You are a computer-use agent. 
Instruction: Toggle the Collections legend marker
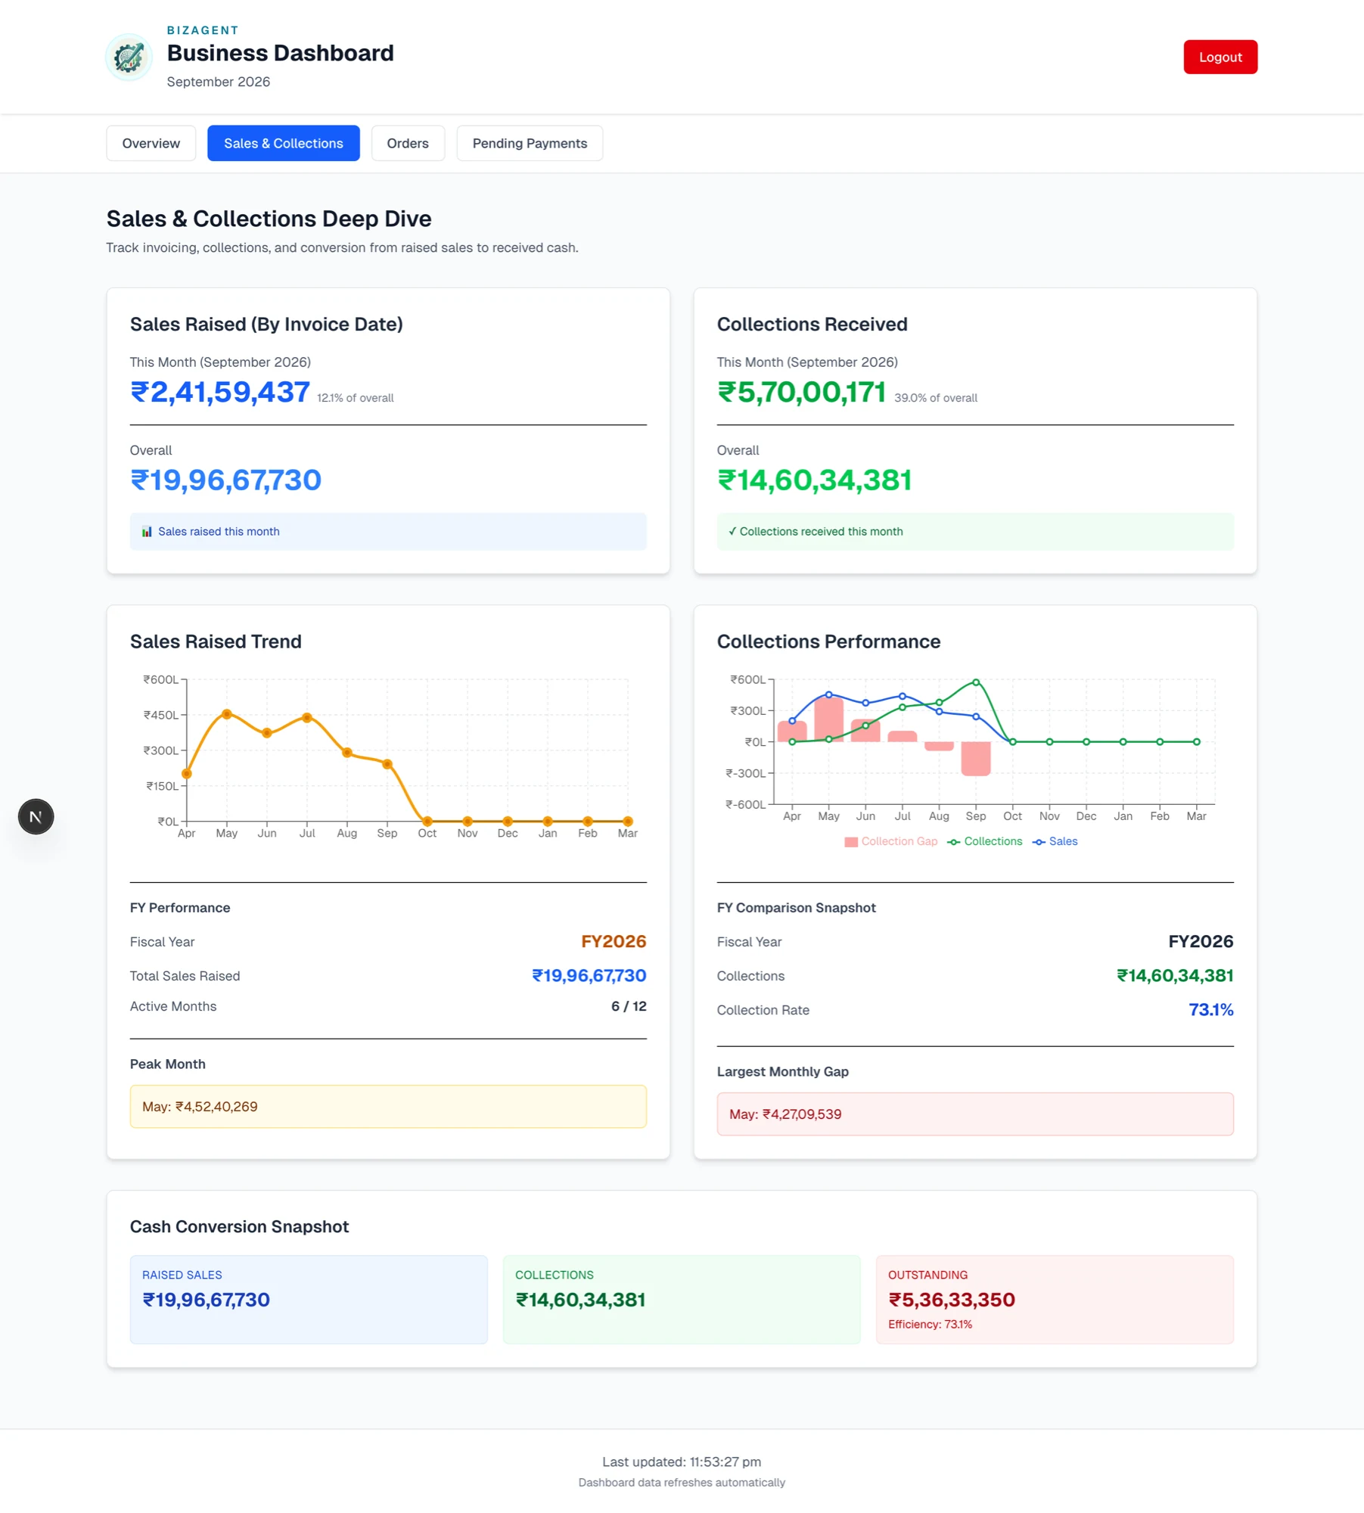[953, 842]
